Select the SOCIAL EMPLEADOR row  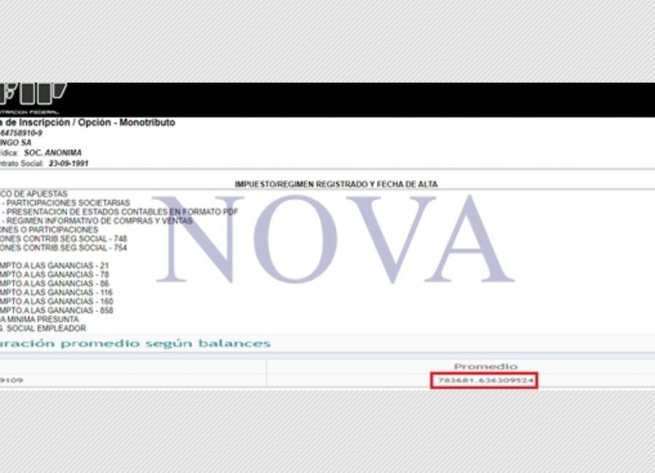43,328
